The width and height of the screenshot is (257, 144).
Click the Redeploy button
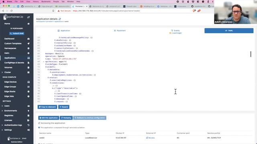(x=66, y=118)
